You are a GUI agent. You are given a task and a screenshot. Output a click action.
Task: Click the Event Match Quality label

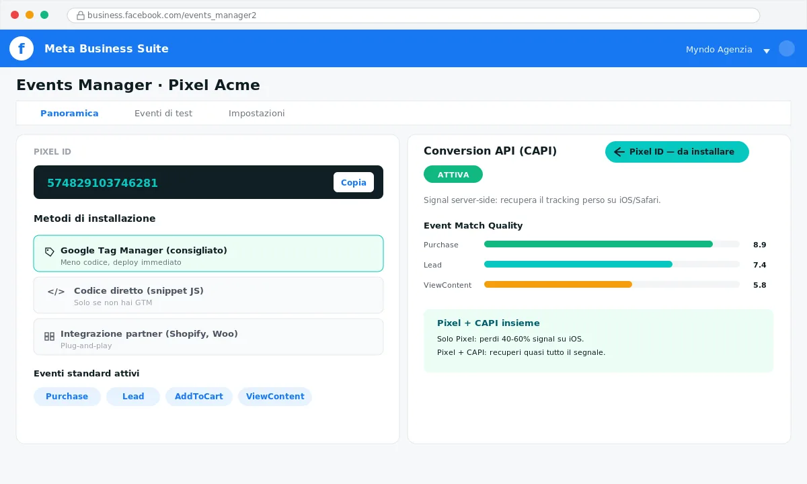(473, 226)
